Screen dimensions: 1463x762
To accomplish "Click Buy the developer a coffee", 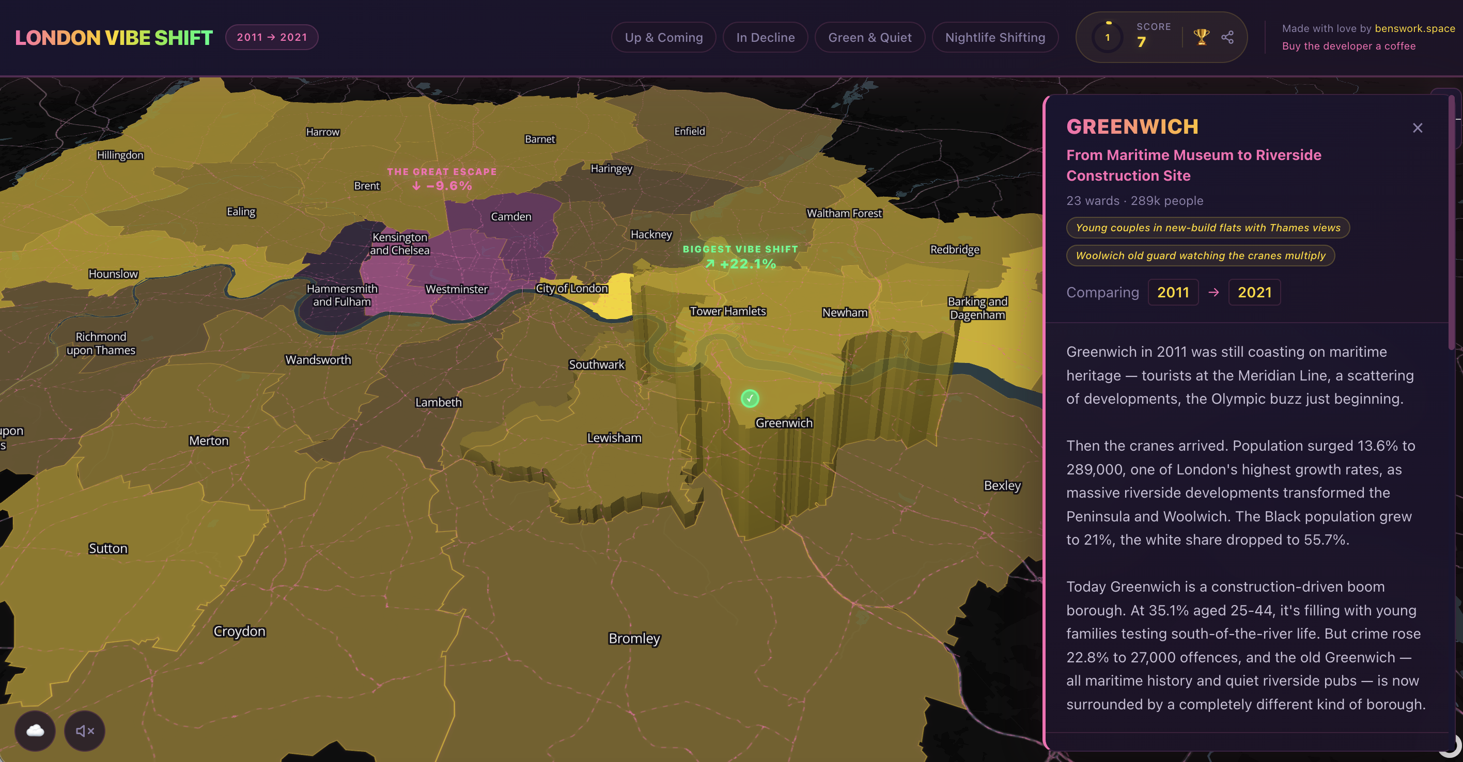I will pyautogui.click(x=1348, y=46).
